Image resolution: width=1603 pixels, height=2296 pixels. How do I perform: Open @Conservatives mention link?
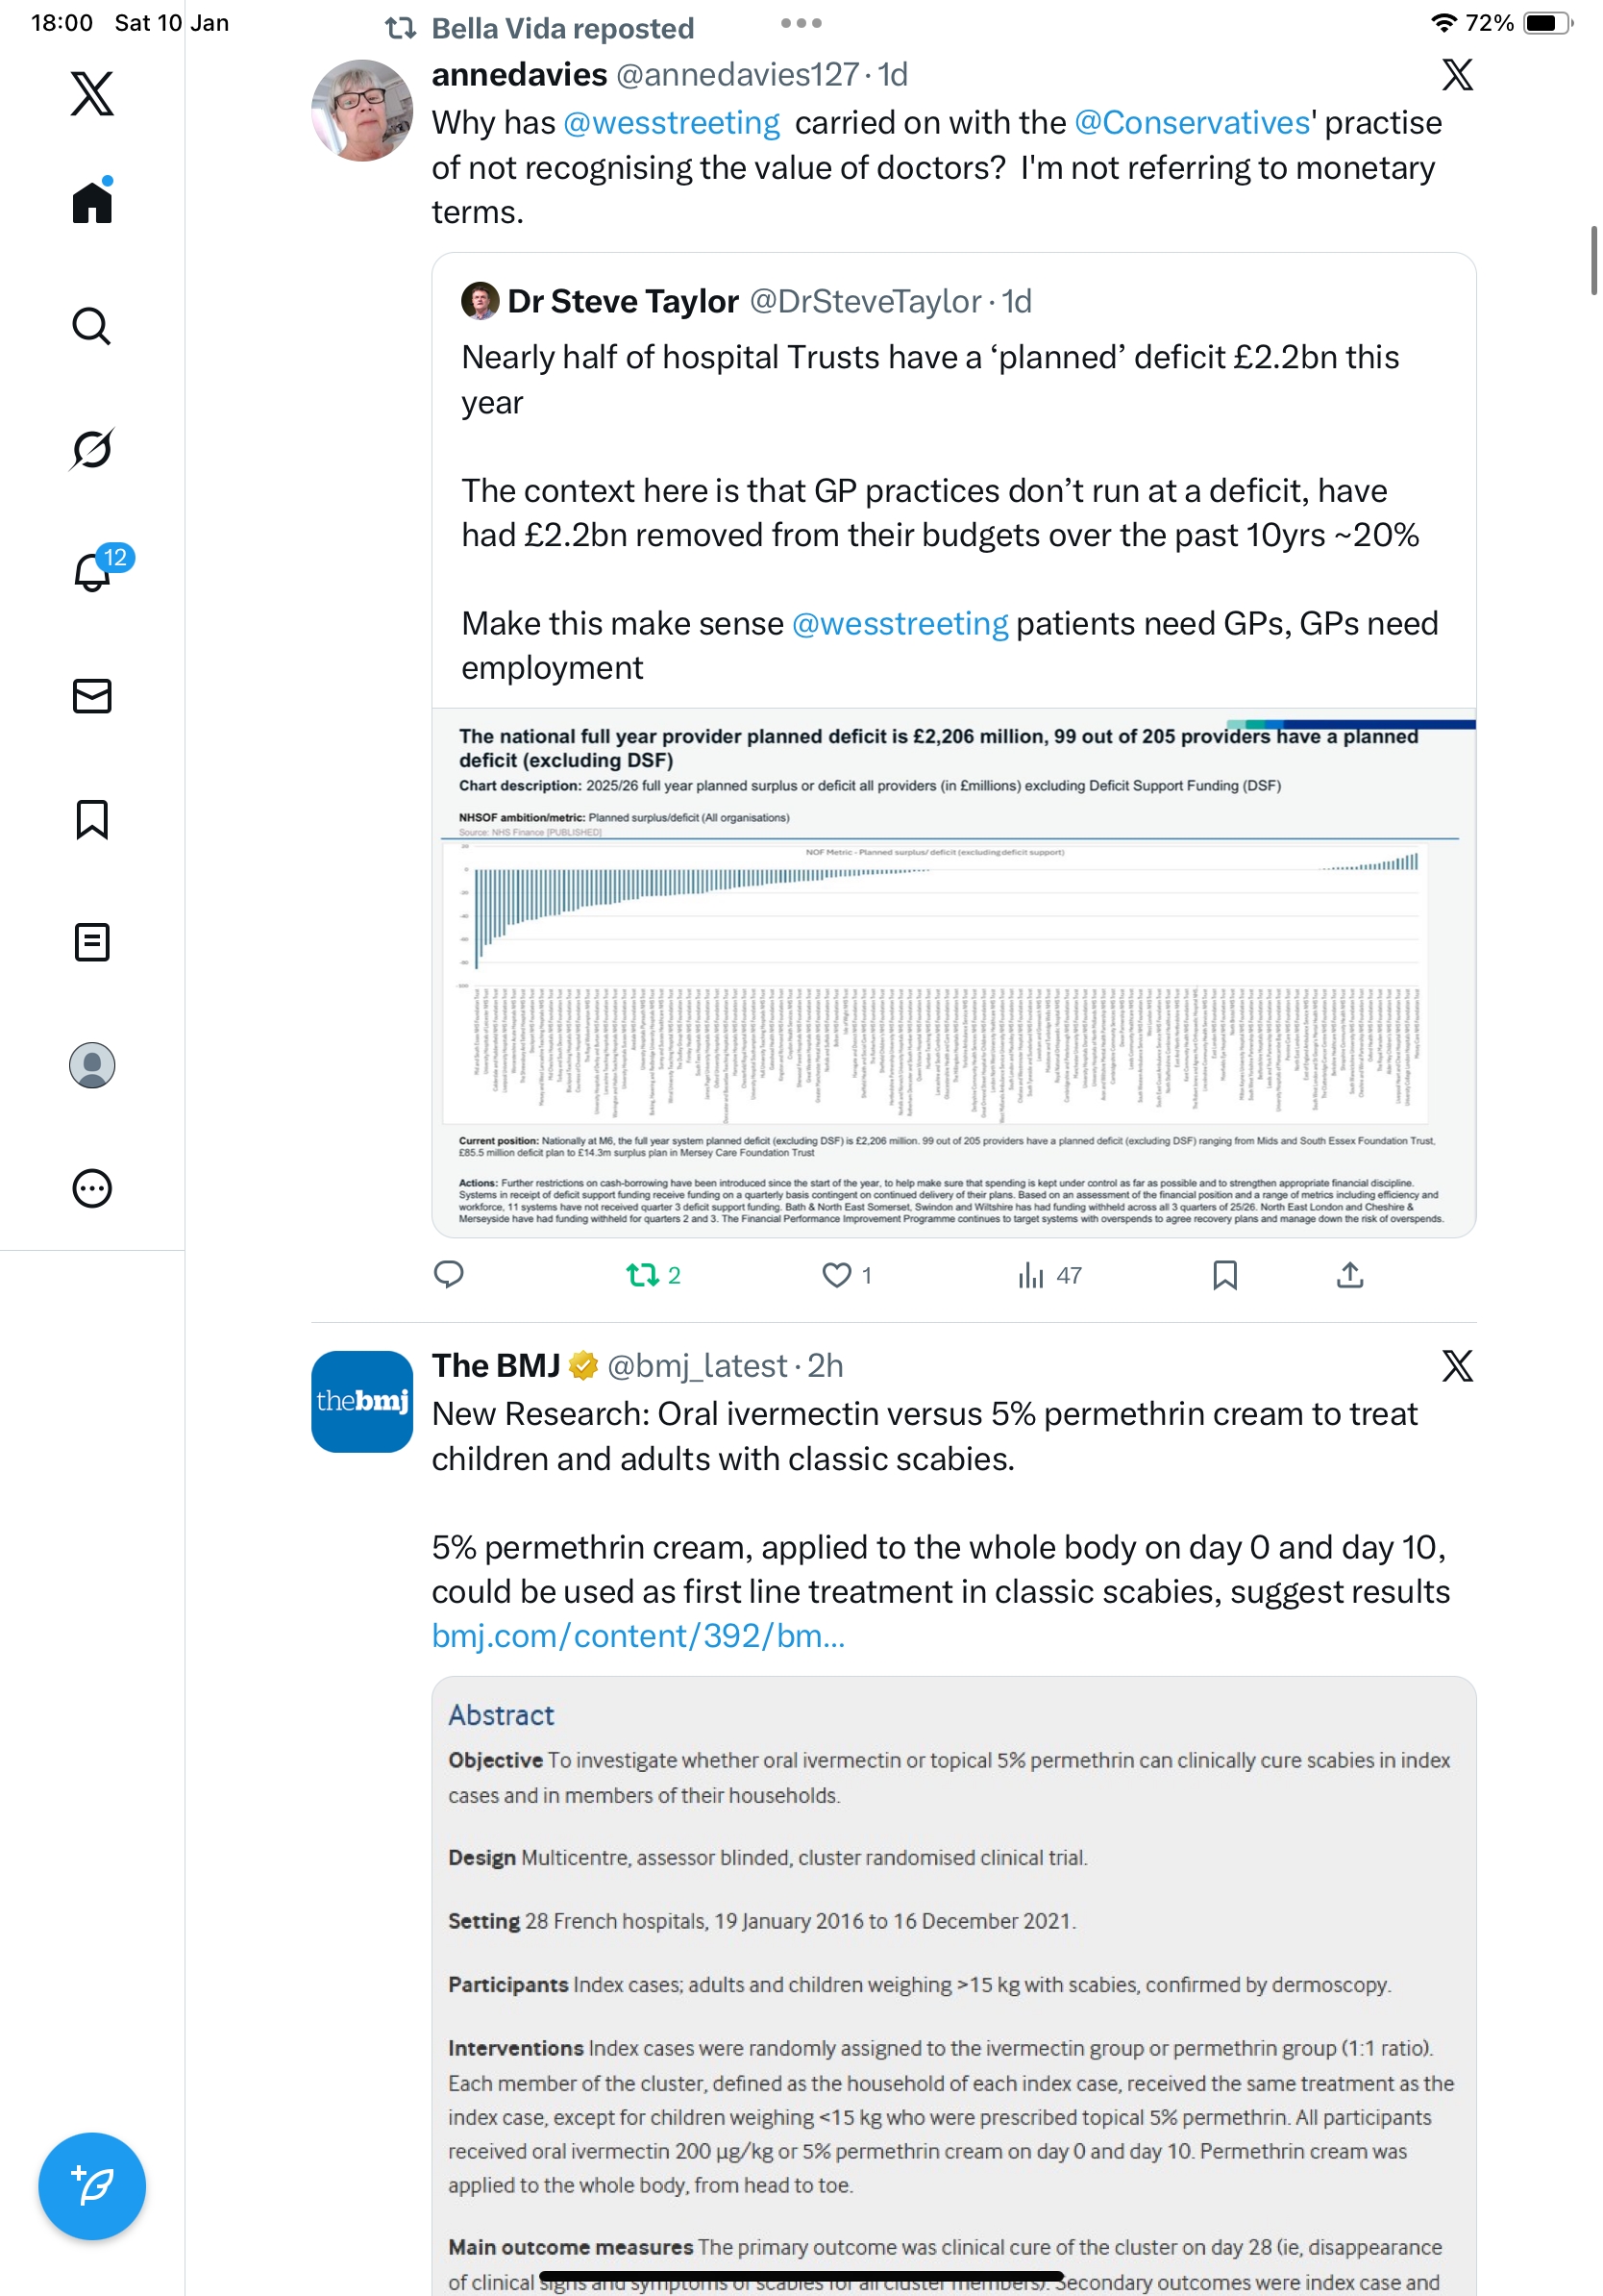pos(1192,123)
